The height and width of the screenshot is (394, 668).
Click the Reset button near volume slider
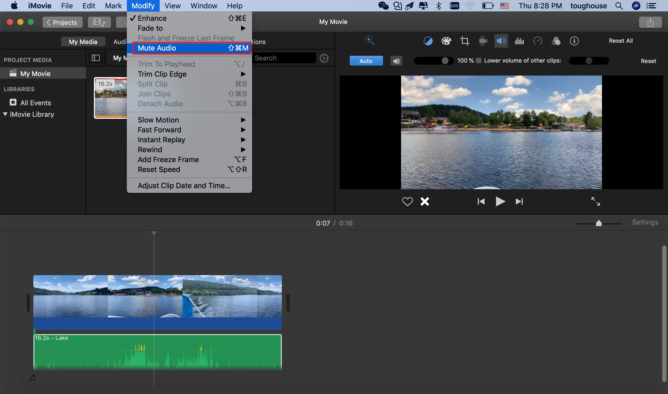tap(648, 60)
